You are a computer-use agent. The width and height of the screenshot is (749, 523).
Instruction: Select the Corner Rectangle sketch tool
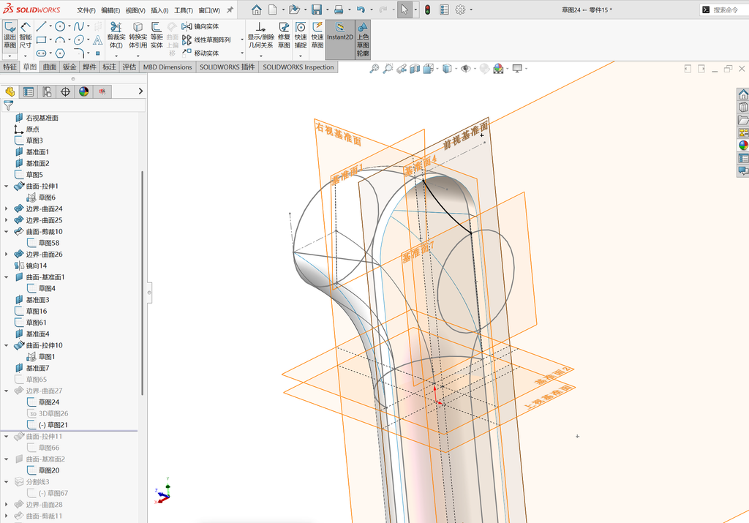[41, 39]
